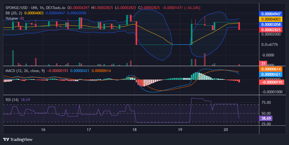Click the tall green candle after date 19

point(192,34)
